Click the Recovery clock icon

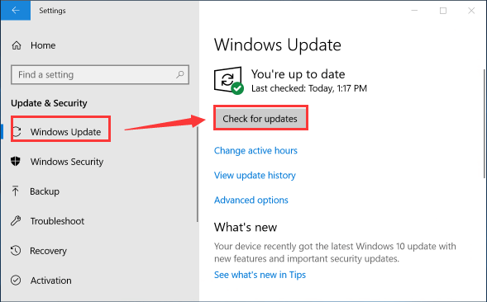[x=16, y=251]
